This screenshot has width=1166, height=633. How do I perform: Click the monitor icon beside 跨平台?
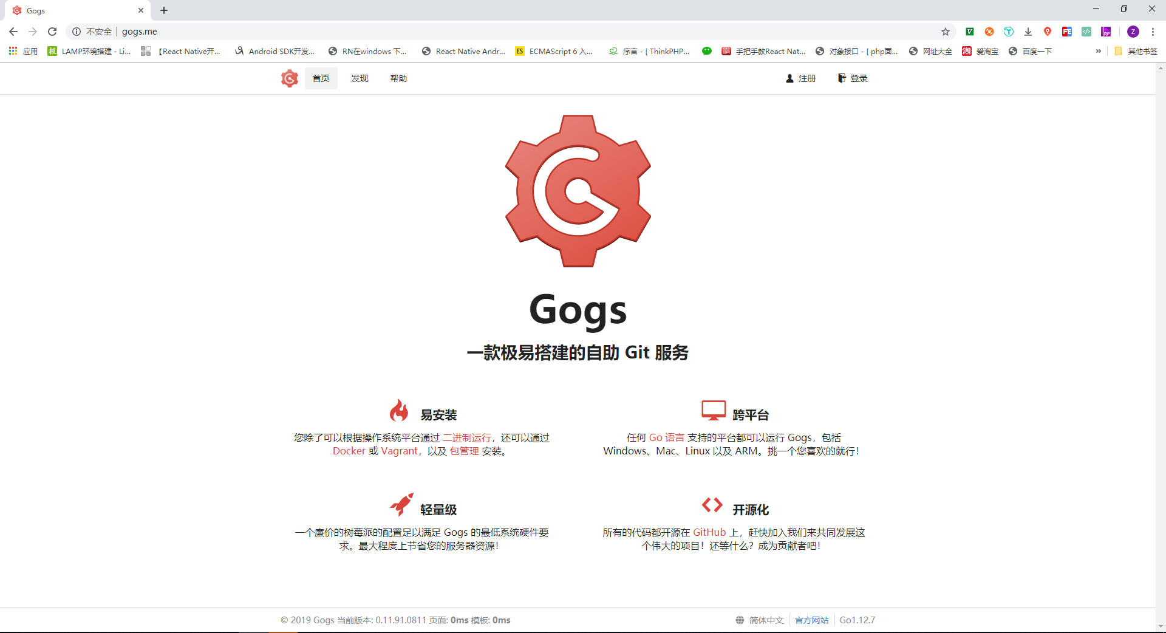[714, 410]
